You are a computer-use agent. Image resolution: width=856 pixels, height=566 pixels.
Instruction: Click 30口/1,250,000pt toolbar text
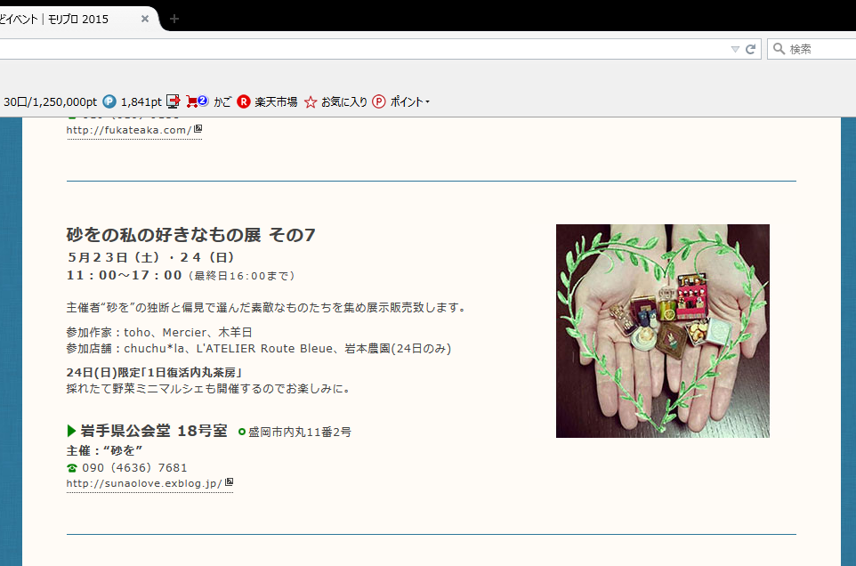50,102
